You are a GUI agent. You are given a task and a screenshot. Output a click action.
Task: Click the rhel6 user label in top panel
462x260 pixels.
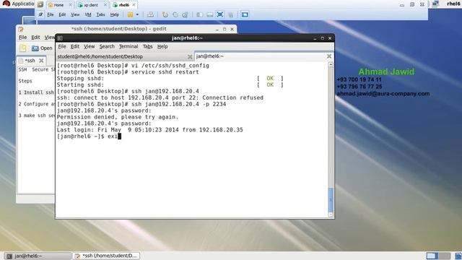click(x=453, y=4)
